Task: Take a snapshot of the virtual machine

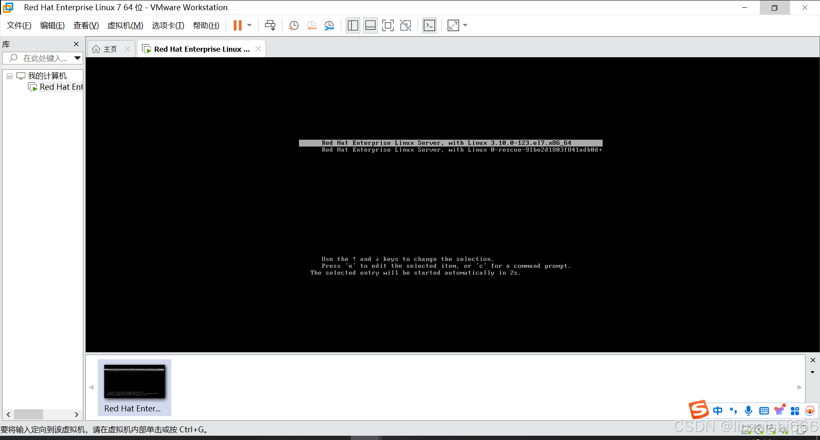Action: [293, 26]
